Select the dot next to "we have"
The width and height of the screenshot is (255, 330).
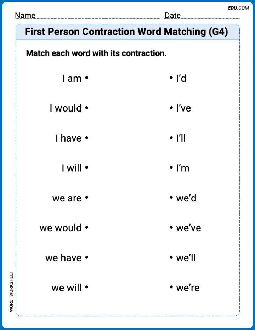86,257
